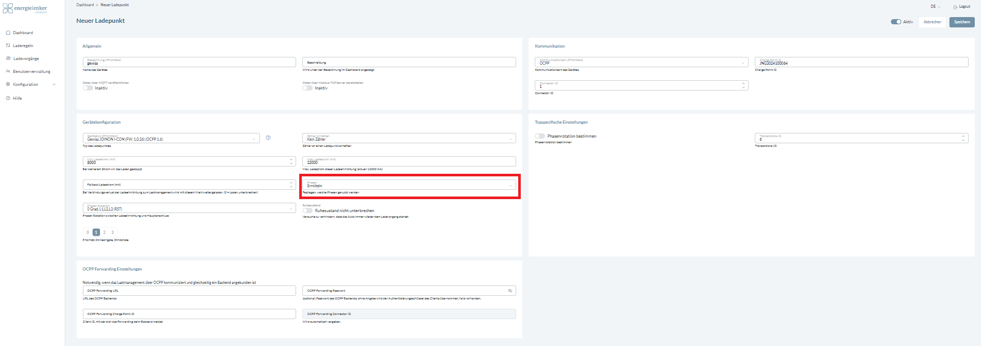Enable the MQTT publishing toggle

coord(88,88)
